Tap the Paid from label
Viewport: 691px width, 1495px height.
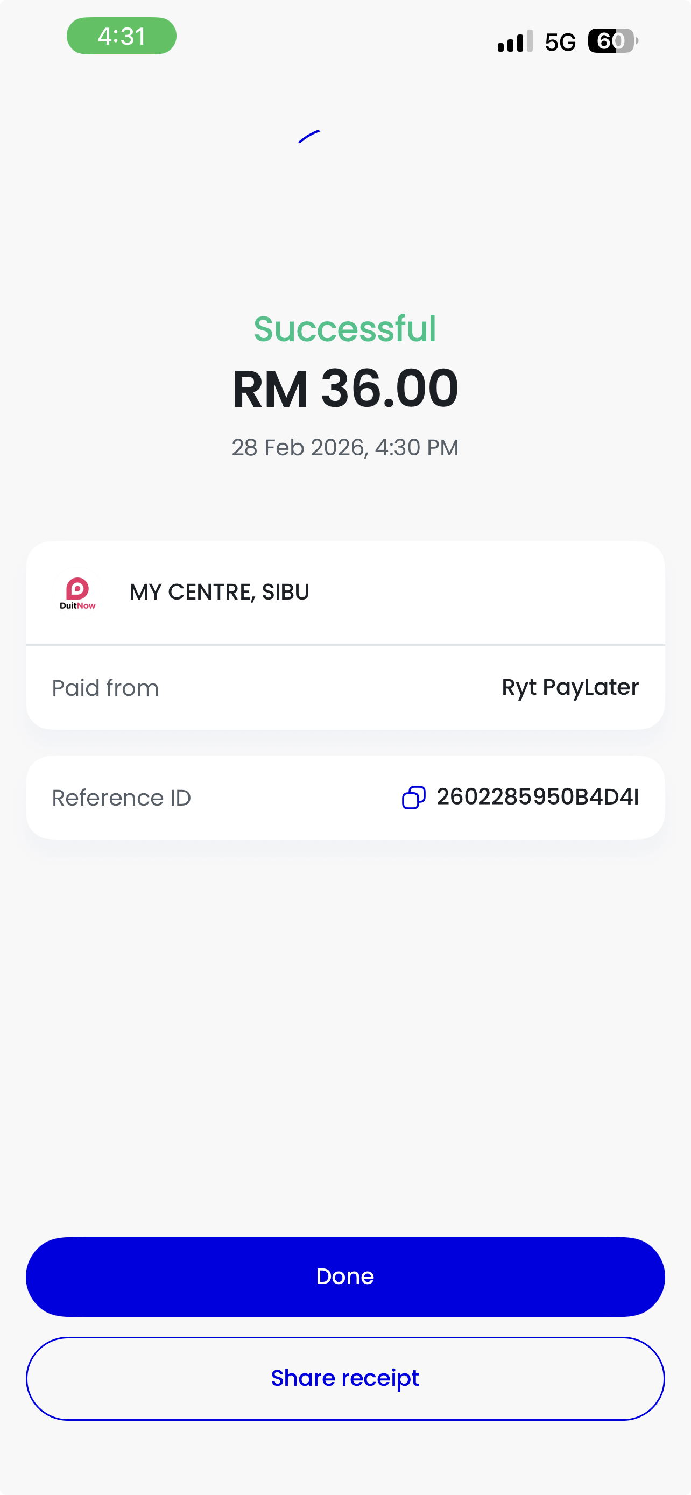105,688
